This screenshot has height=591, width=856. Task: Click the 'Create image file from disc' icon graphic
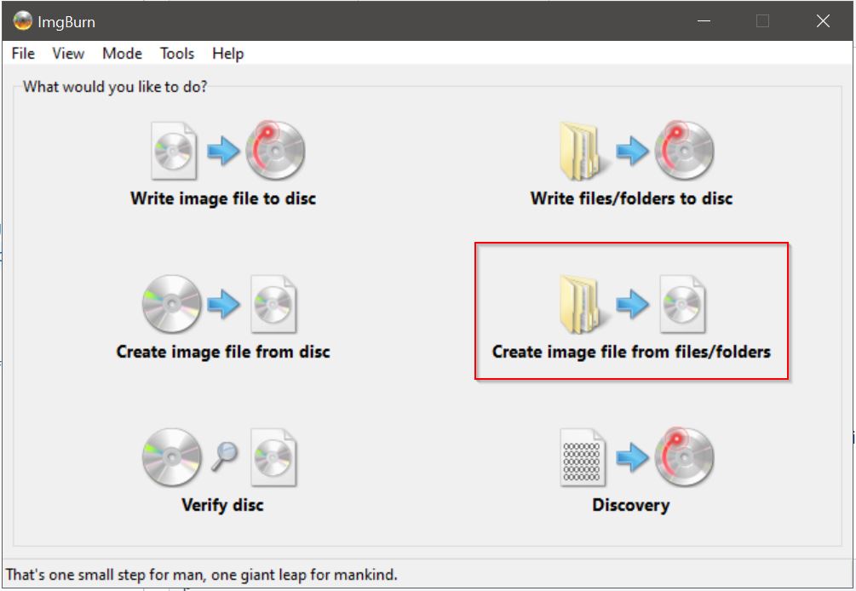coord(219,304)
